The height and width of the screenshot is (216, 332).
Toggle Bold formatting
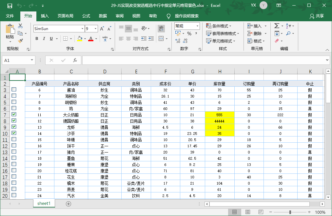37,39
